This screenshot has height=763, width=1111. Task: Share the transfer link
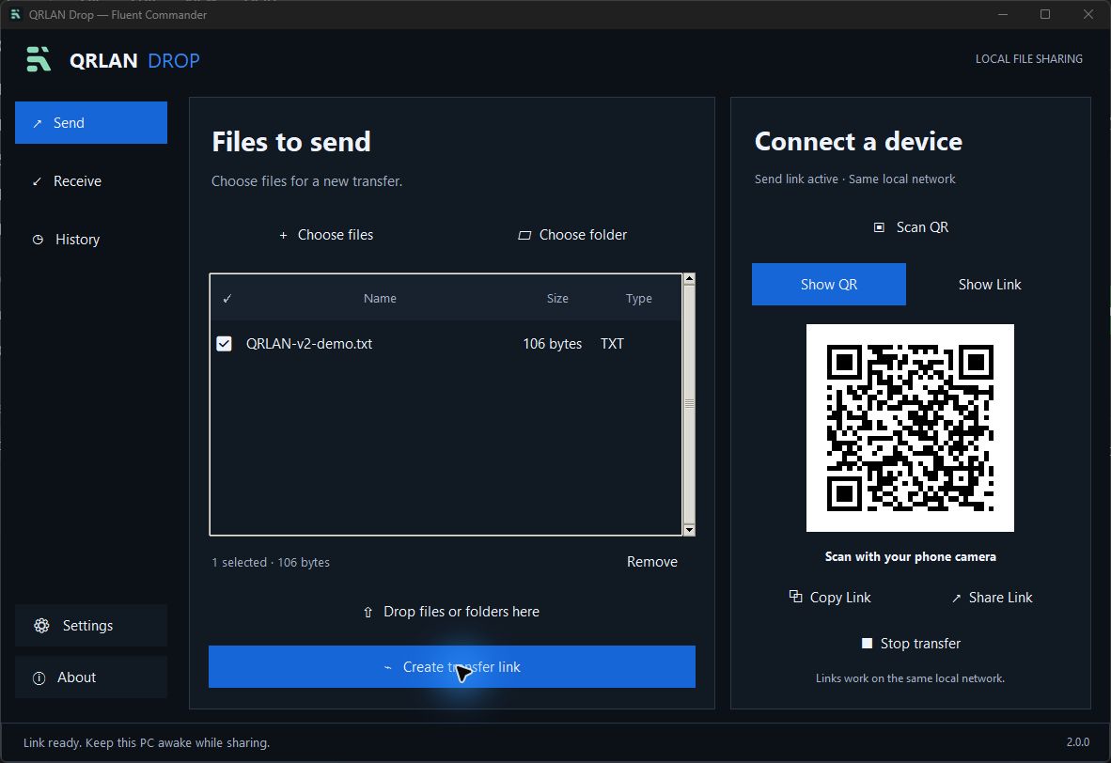[991, 598]
